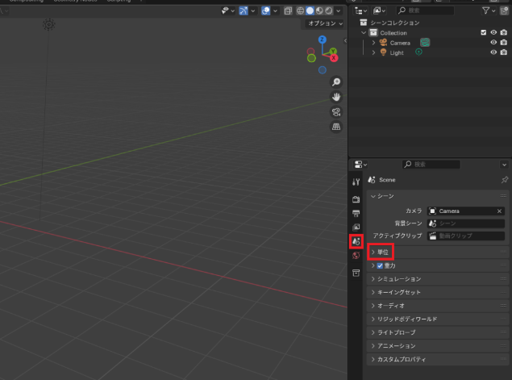Open the オプション dropdown in viewport
512x380 pixels.
(325, 23)
